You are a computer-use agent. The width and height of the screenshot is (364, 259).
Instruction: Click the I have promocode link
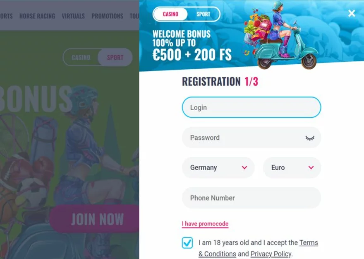[x=205, y=224]
